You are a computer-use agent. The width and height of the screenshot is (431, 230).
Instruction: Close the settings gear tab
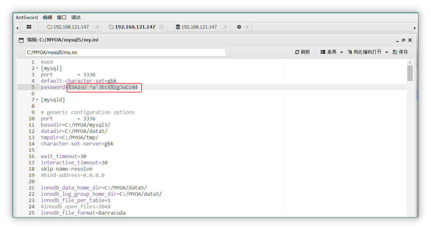pos(247,27)
